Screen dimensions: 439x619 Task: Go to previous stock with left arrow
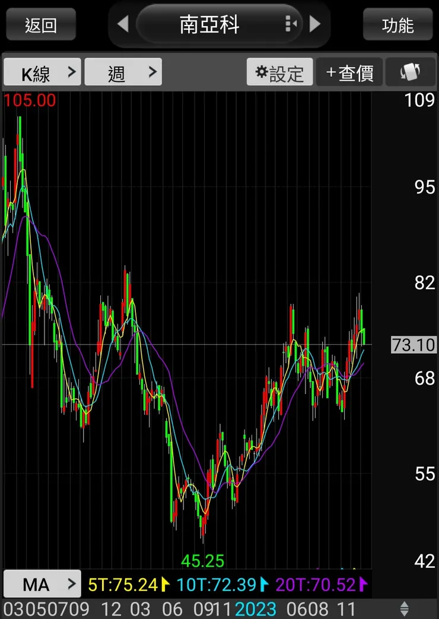tap(123, 24)
